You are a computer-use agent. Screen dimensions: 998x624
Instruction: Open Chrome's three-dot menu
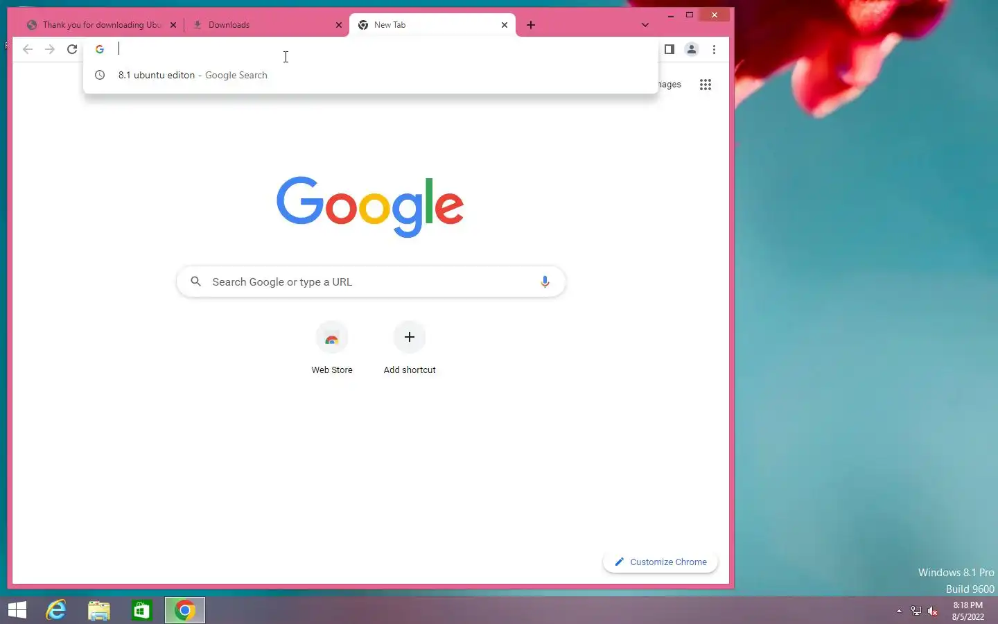715,49
